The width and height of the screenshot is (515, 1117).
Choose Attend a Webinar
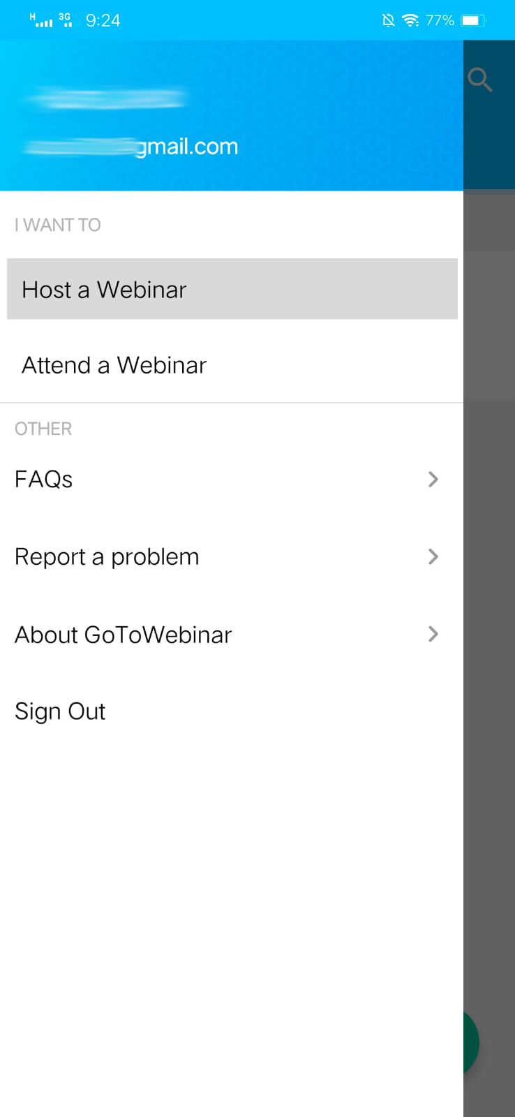[x=114, y=365]
